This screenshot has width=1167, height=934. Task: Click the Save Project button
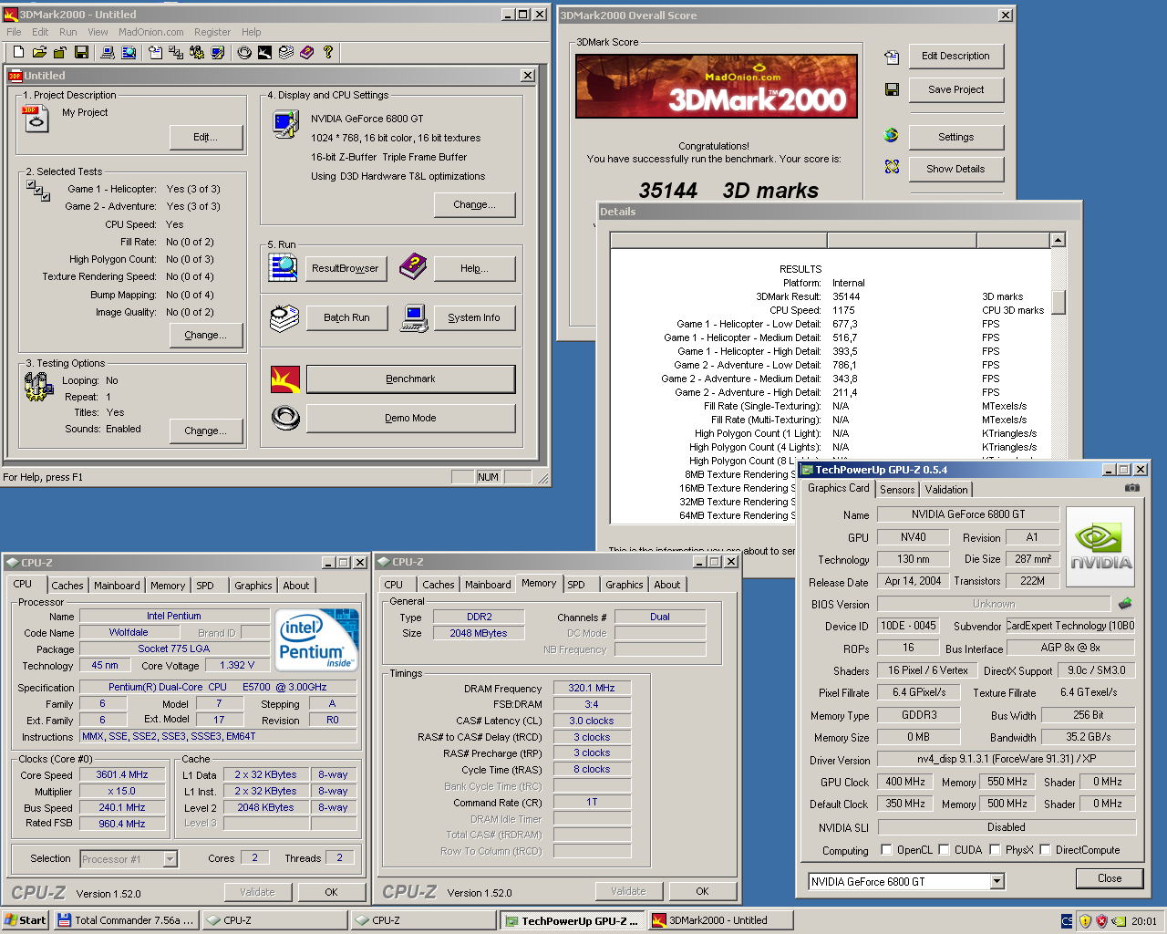[x=955, y=89]
